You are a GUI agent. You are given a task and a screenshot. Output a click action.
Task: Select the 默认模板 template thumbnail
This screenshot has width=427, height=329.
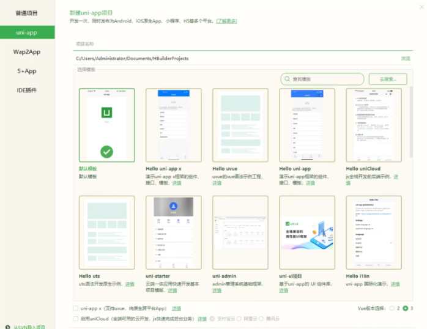pos(106,125)
